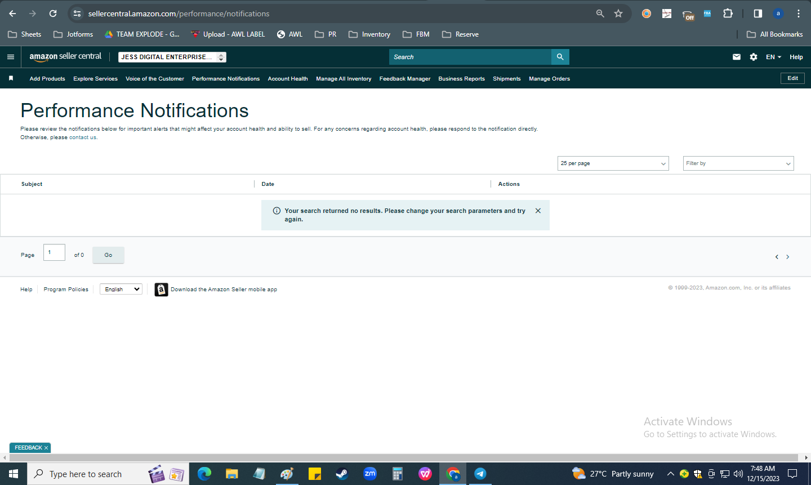Open File Explorer from taskbar

(x=231, y=474)
